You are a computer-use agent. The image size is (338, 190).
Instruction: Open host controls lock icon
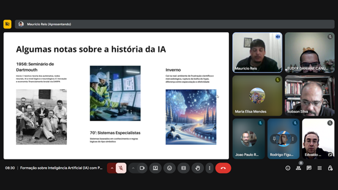point(330,168)
